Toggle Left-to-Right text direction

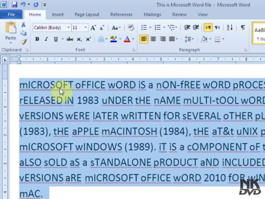208,27
